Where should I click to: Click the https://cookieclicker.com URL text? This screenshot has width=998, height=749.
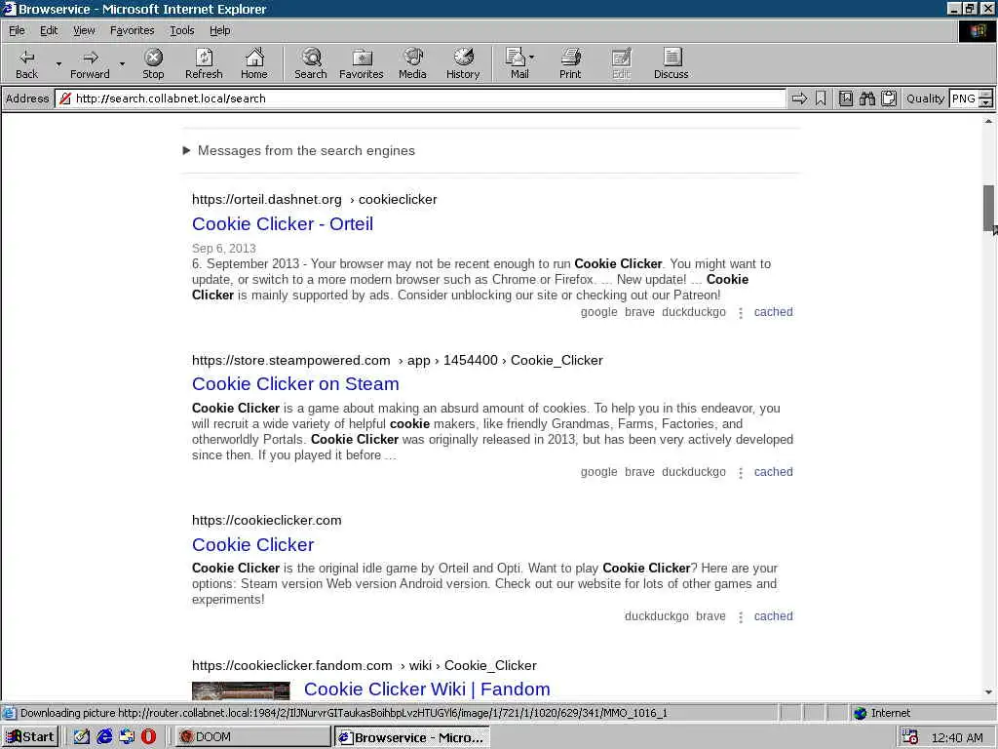(267, 521)
